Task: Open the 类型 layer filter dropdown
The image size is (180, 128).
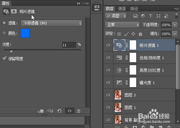Action: click(116, 16)
